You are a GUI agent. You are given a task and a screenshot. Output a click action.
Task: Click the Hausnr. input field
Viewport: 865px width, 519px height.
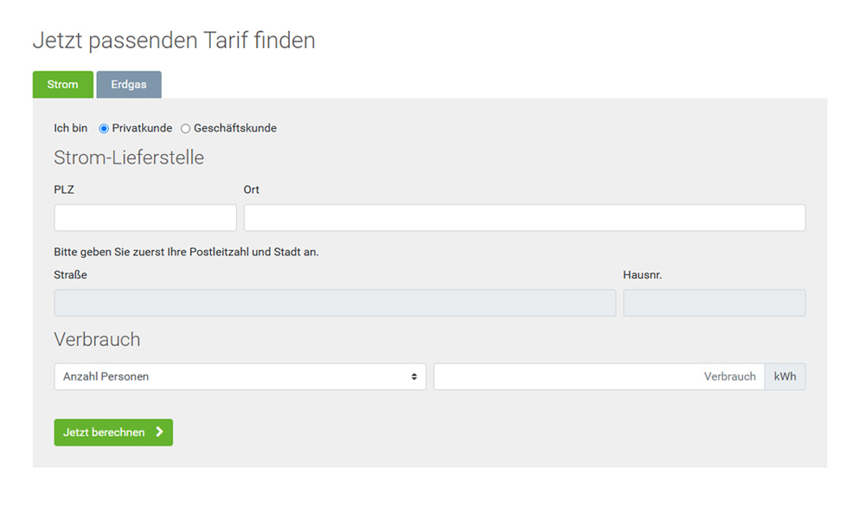(714, 303)
